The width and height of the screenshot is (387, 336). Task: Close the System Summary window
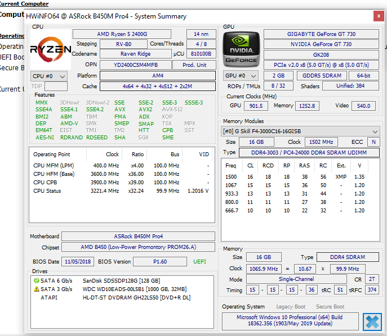(379, 16)
